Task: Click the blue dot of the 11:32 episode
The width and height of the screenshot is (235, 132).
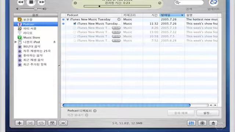Action: click(64, 23)
